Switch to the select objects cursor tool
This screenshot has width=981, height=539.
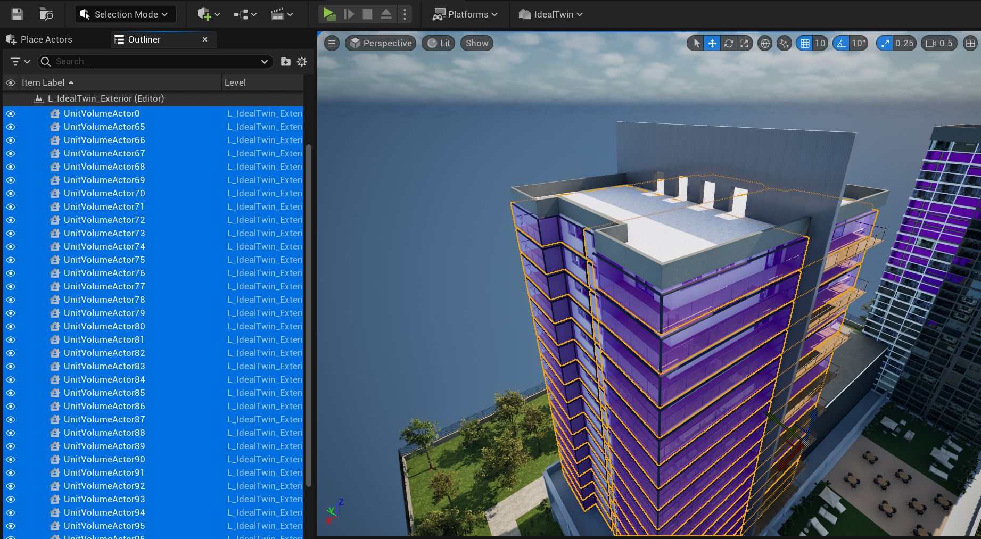tap(696, 44)
